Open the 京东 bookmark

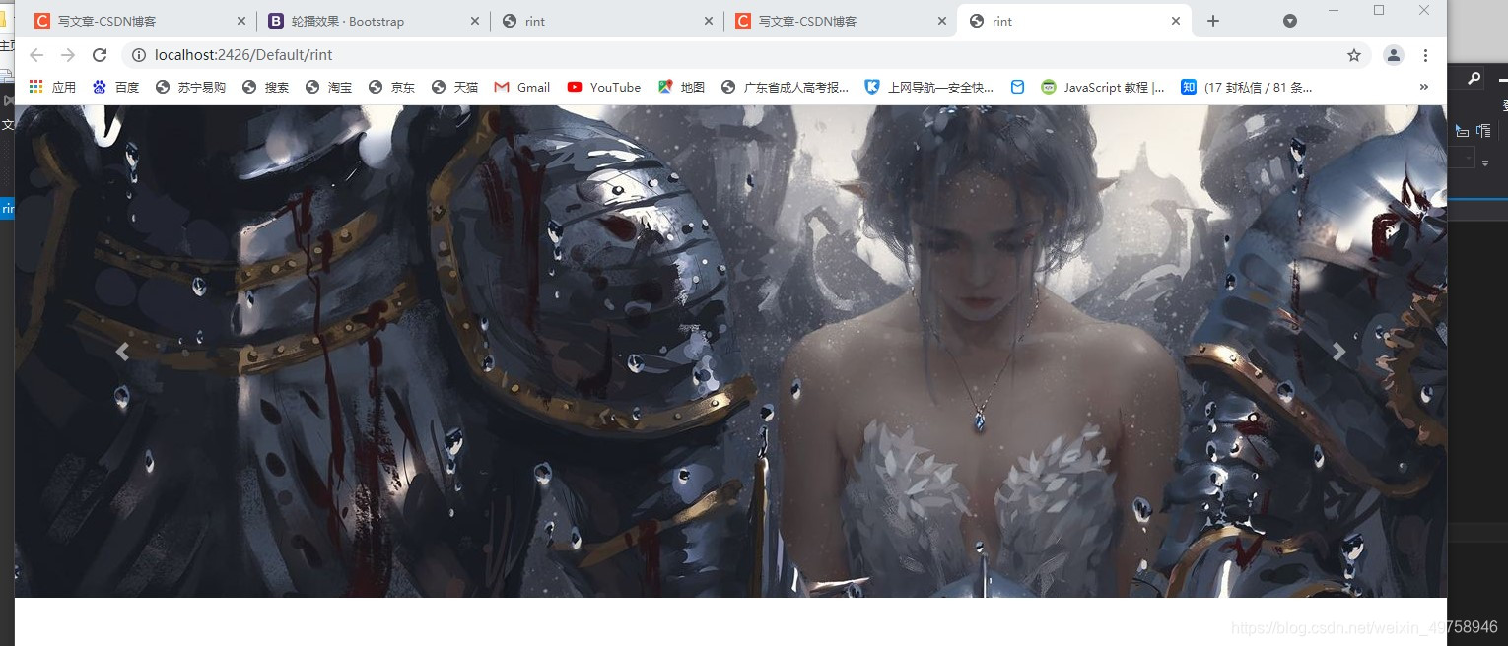[390, 87]
